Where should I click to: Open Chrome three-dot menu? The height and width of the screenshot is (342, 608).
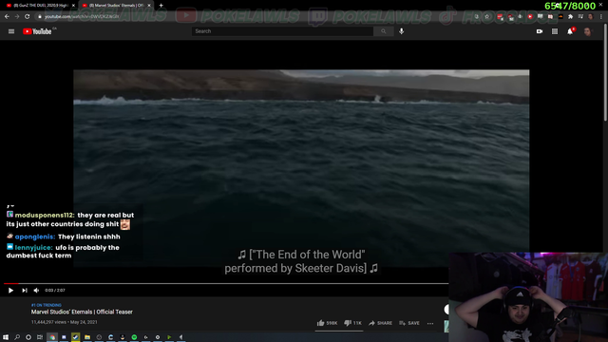601,17
